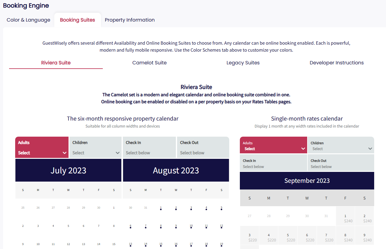Expand Children dropdown in six-month calendar
Image resolution: width=386 pixels, height=249 pixels.
click(x=96, y=148)
